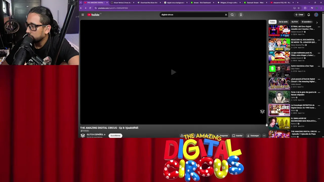Open 'Episodio 7: Episodio de Playa' video
The height and width of the screenshot is (182, 324).
pyautogui.click(x=304, y=133)
